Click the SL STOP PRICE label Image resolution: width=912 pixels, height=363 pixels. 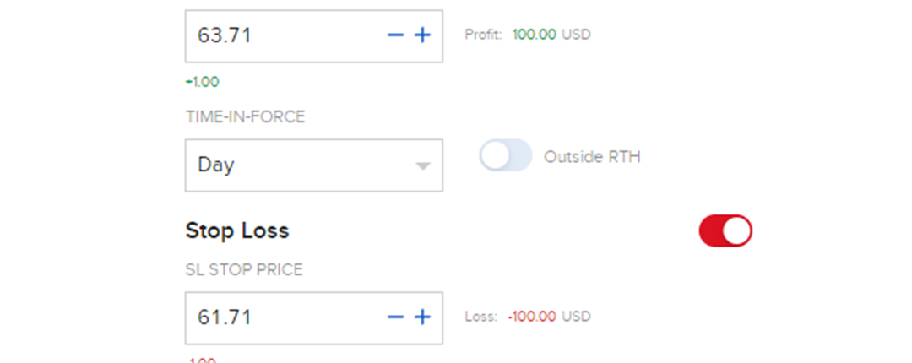click(x=244, y=270)
